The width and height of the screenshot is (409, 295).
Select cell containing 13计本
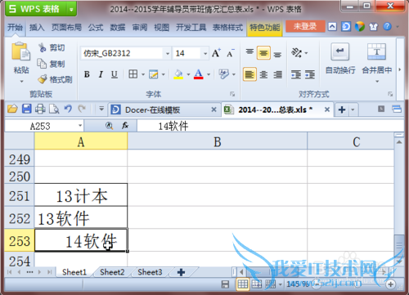click(x=81, y=196)
